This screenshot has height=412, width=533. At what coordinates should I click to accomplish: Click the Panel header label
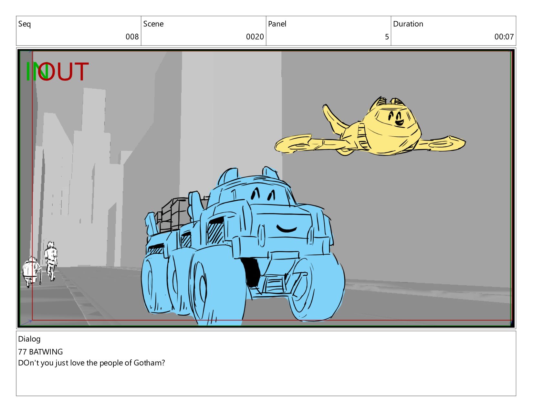click(277, 24)
